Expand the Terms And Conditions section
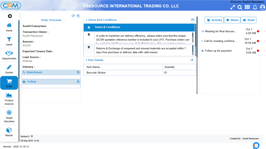 [86, 20]
